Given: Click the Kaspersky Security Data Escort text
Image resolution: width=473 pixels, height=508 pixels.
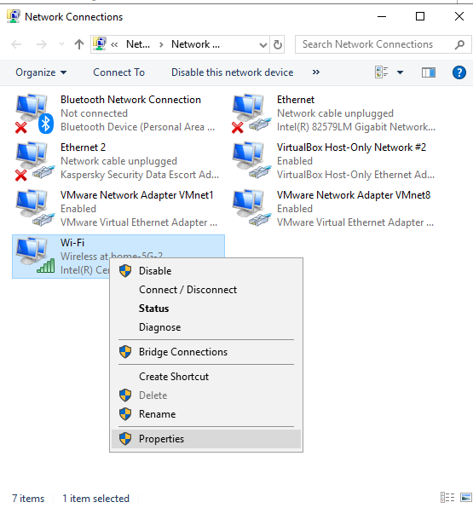Looking at the screenshot, I should point(140,175).
